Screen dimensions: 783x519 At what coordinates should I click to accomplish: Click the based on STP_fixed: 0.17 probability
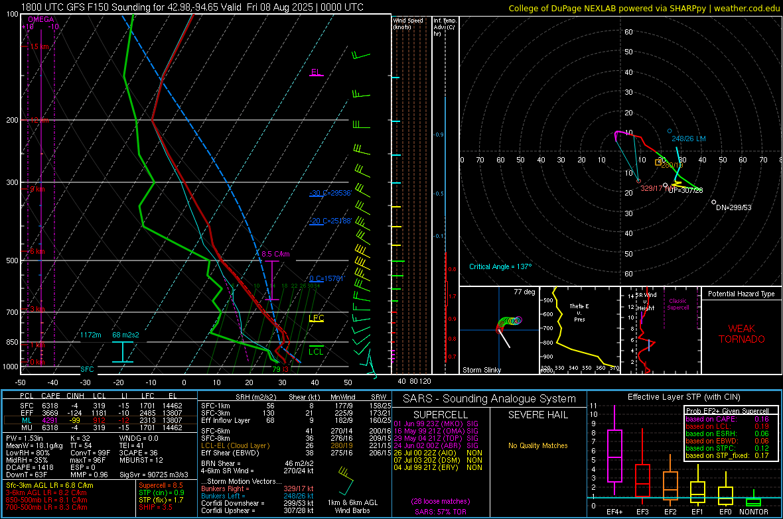coord(727,455)
